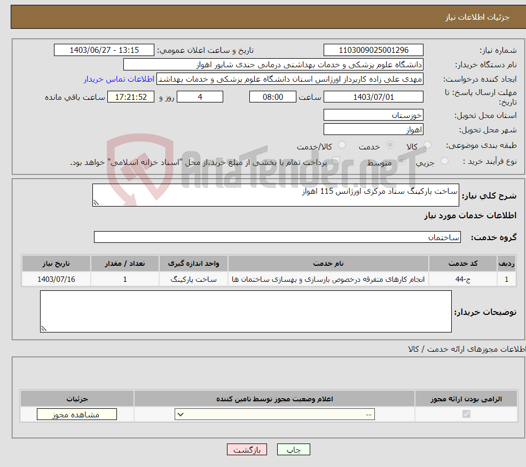Click the deadline time field 08:00
This screenshot has width=526, height=467.
coord(273,97)
